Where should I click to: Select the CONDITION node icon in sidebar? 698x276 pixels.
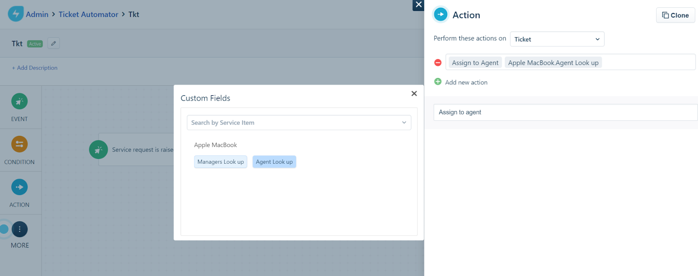point(19,144)
